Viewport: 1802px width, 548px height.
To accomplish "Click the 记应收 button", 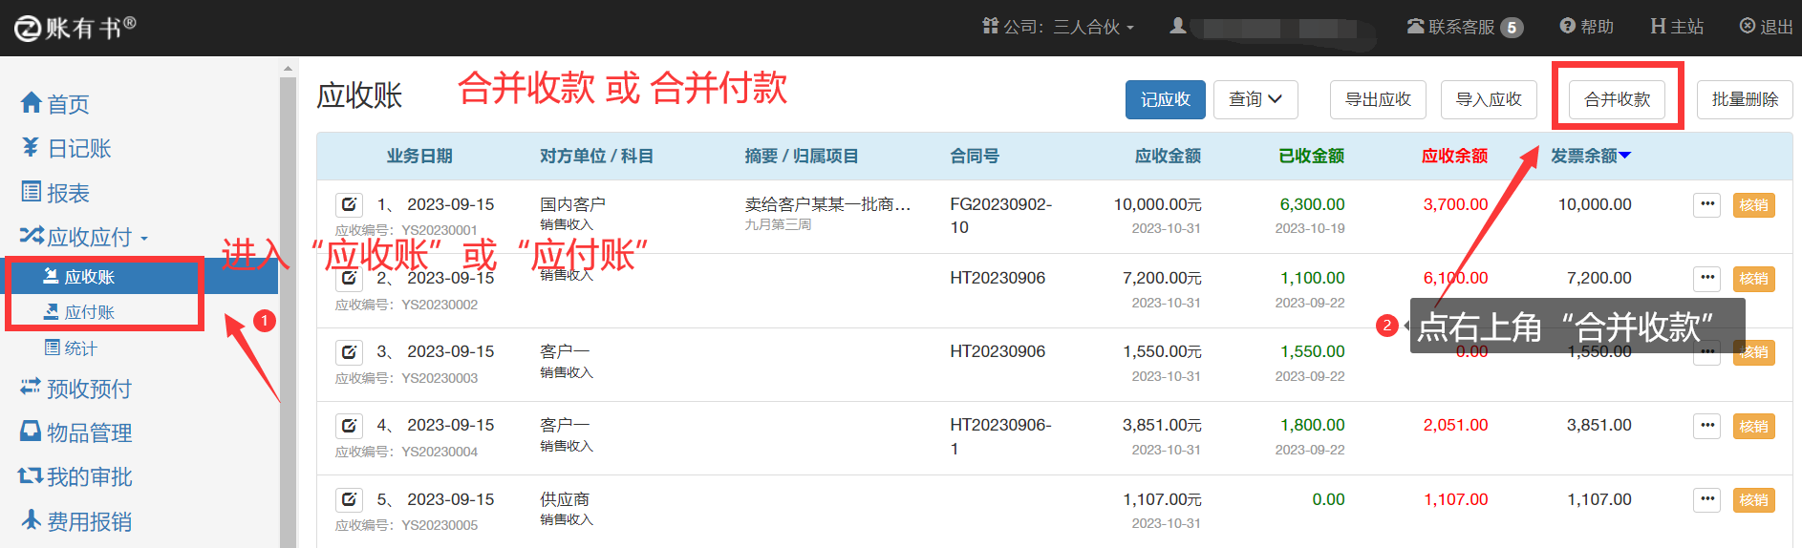I will (x=1165, y=99).
